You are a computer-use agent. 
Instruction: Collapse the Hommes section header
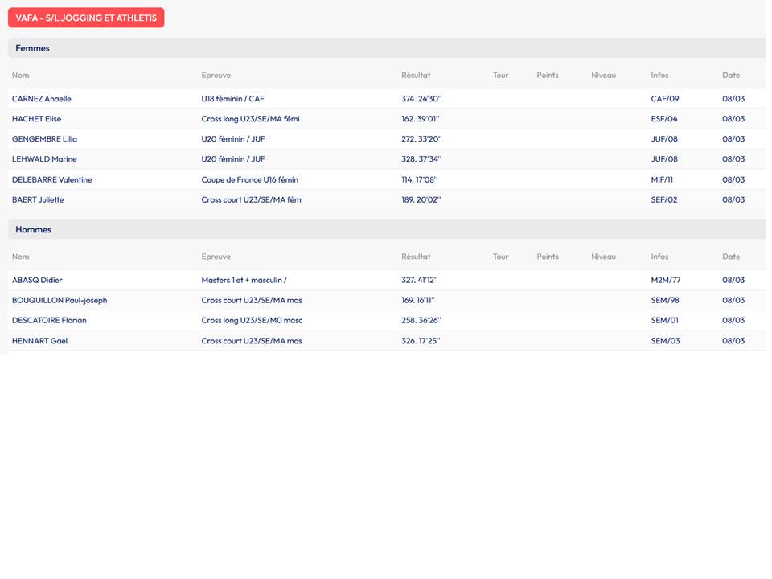point(33,230)
